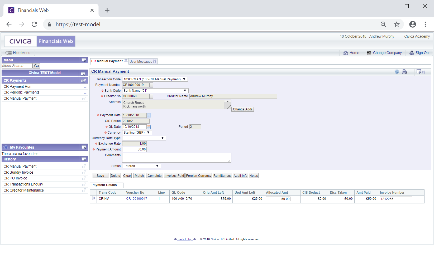Screen dimensions: 434x254
Task: Switch to the User Messages tab
Action: (141, 61)
